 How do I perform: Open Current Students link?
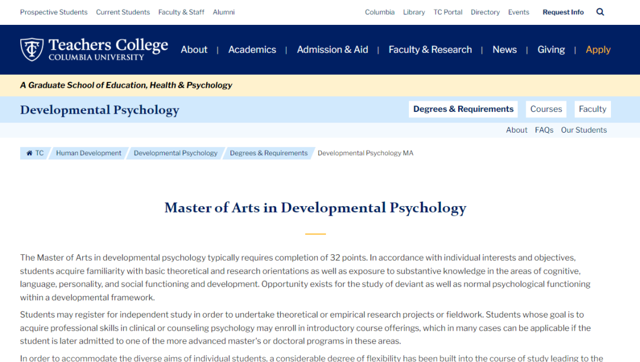pyautogui.click(x=123, y=12)
